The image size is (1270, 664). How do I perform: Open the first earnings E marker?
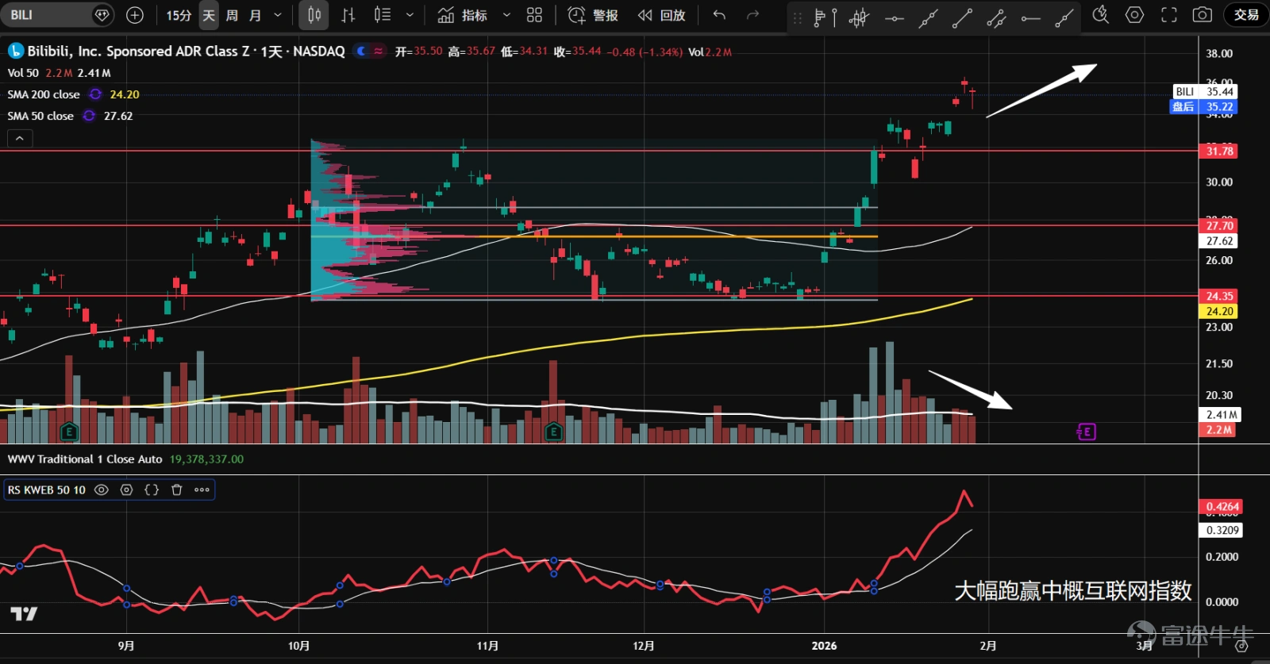click(x=69, y=432)
